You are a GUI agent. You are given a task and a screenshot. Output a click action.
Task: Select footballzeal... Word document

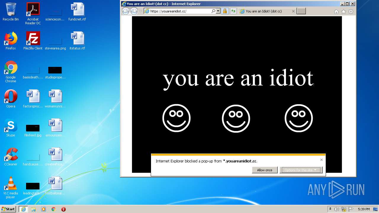(55, 186)
